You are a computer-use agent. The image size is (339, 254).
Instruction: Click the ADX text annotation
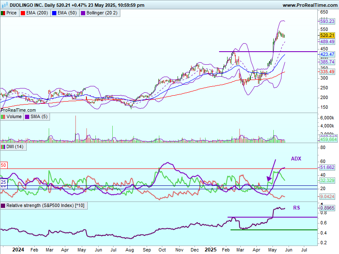[x=296, y=159]
